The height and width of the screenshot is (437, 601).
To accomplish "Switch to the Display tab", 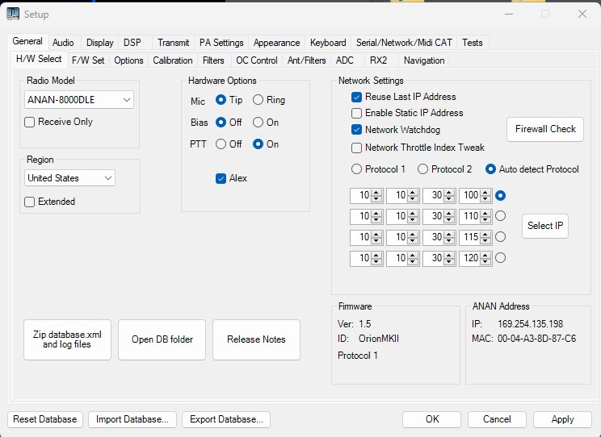I will coord(99,43).
